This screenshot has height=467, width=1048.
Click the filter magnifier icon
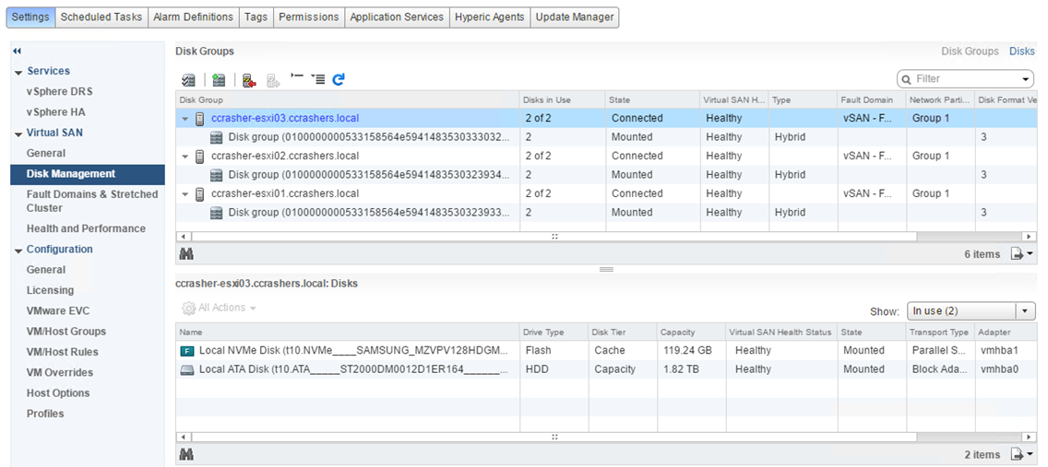click(906, 79)
